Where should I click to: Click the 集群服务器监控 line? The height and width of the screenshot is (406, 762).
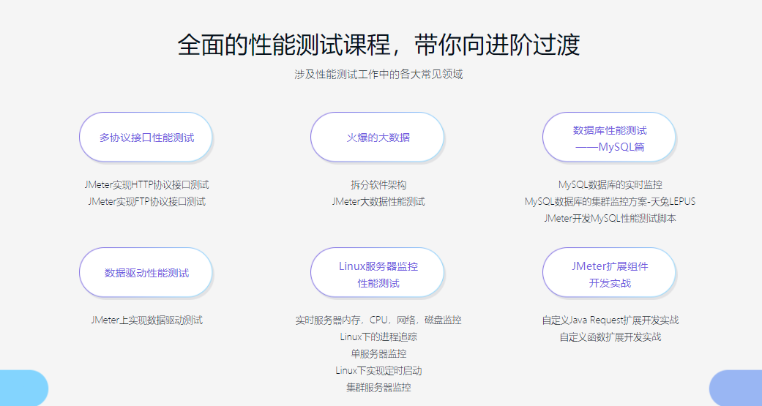(x=378, y=387)
